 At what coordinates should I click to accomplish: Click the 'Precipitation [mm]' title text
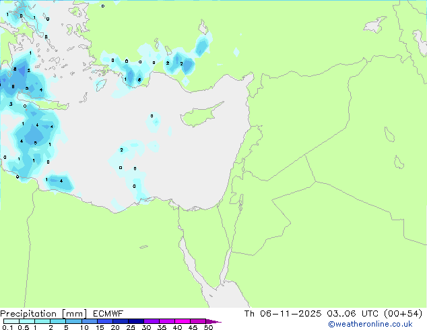[x=44, y=314]
